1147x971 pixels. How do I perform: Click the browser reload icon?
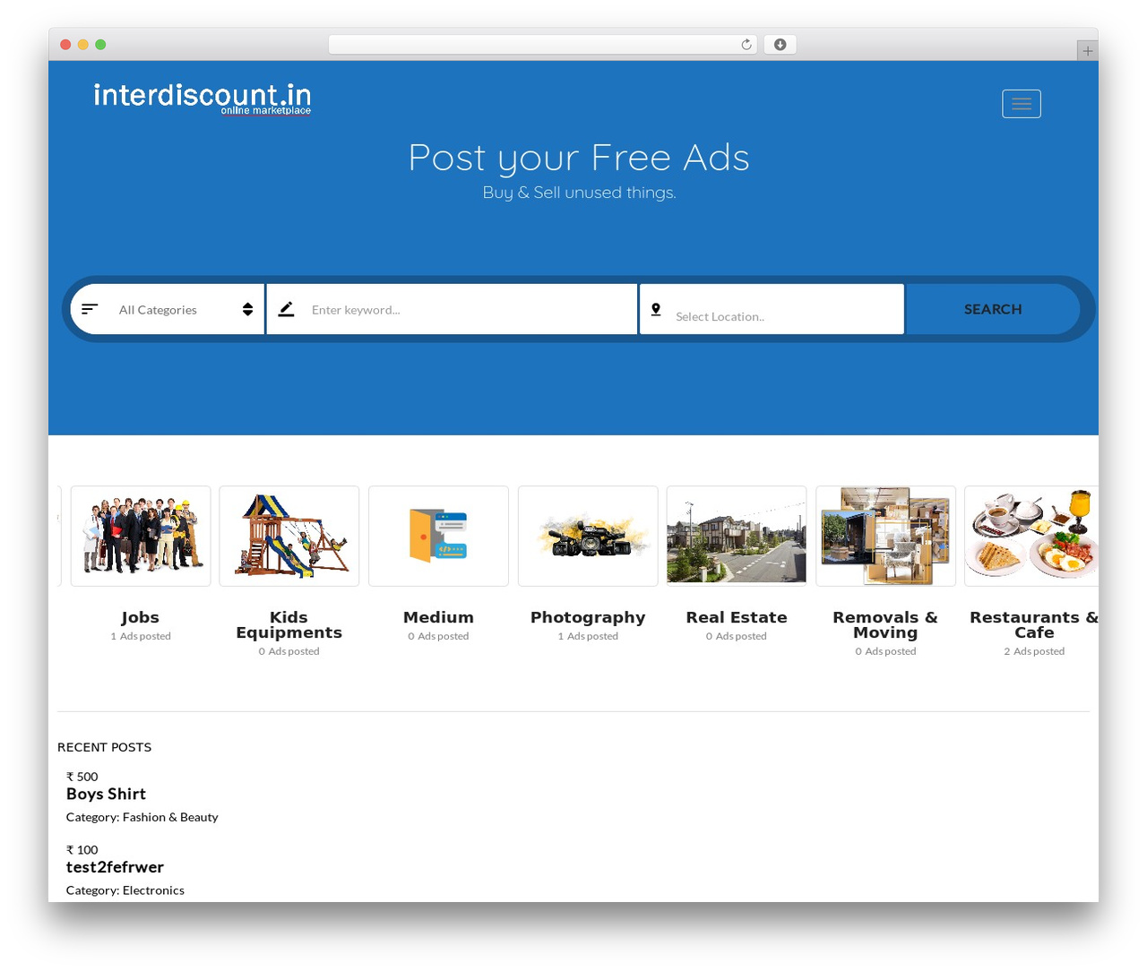click(746, 45)
